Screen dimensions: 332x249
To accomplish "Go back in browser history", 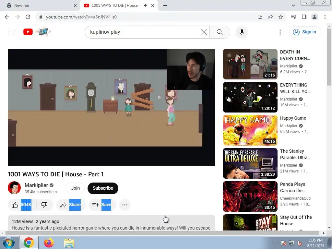I will pos(7,17).
